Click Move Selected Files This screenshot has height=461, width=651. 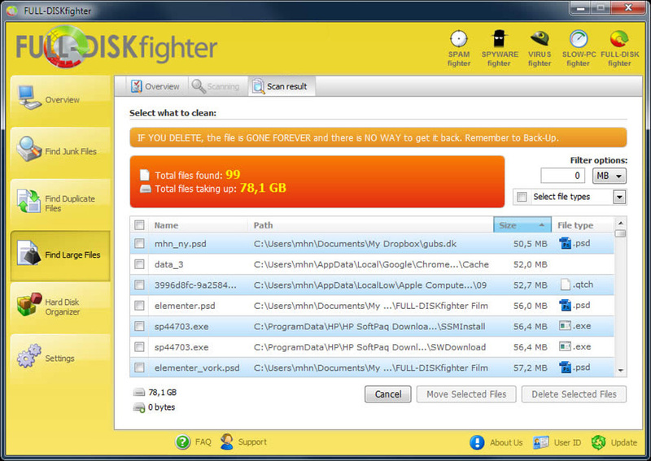(466, 394)
